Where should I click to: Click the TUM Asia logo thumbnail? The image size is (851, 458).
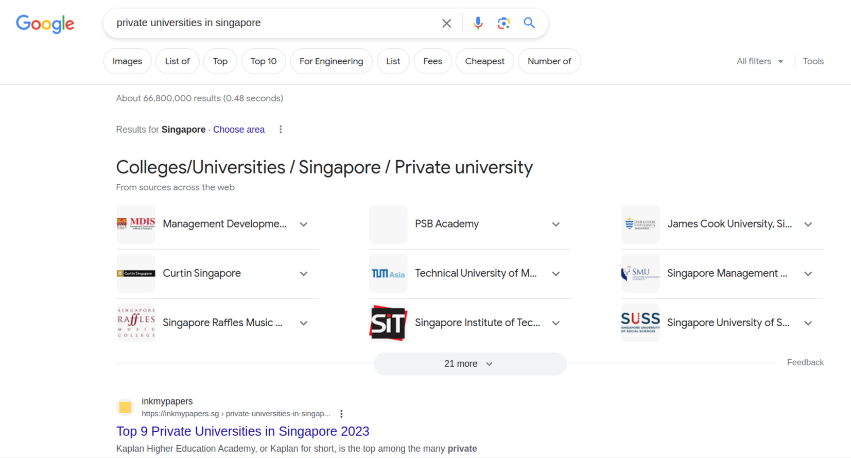(x=388, y=274)
